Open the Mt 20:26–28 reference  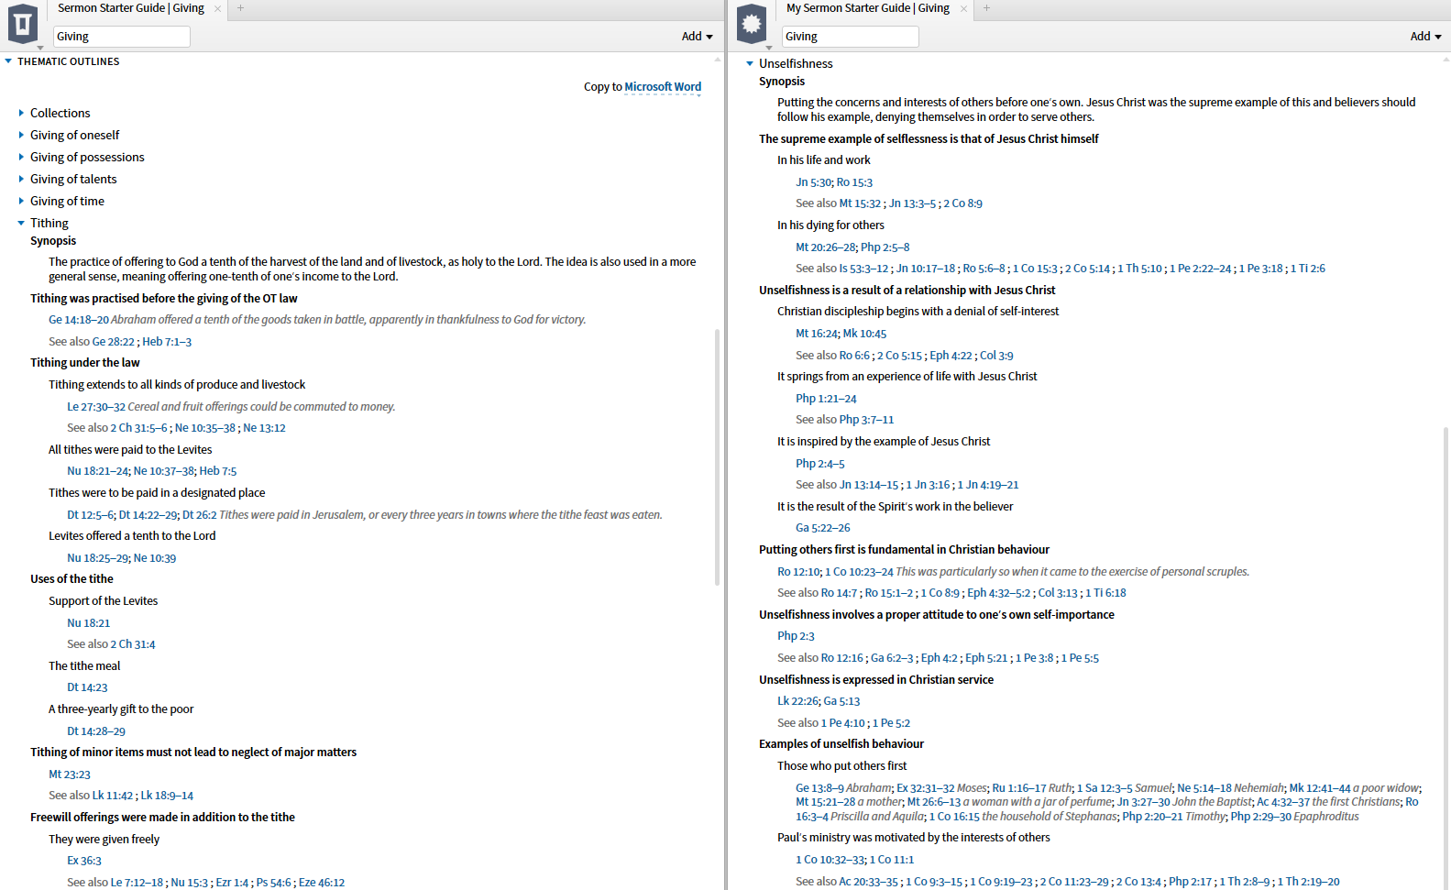pos(825,247)
